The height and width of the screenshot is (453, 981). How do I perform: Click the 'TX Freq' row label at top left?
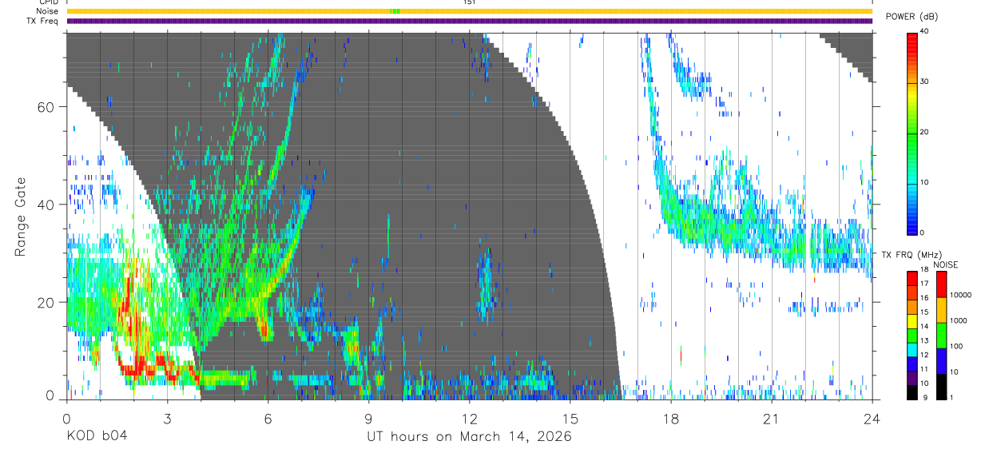tap(43, 21)
